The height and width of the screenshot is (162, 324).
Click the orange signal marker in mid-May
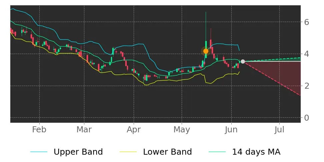pos(206,51)
